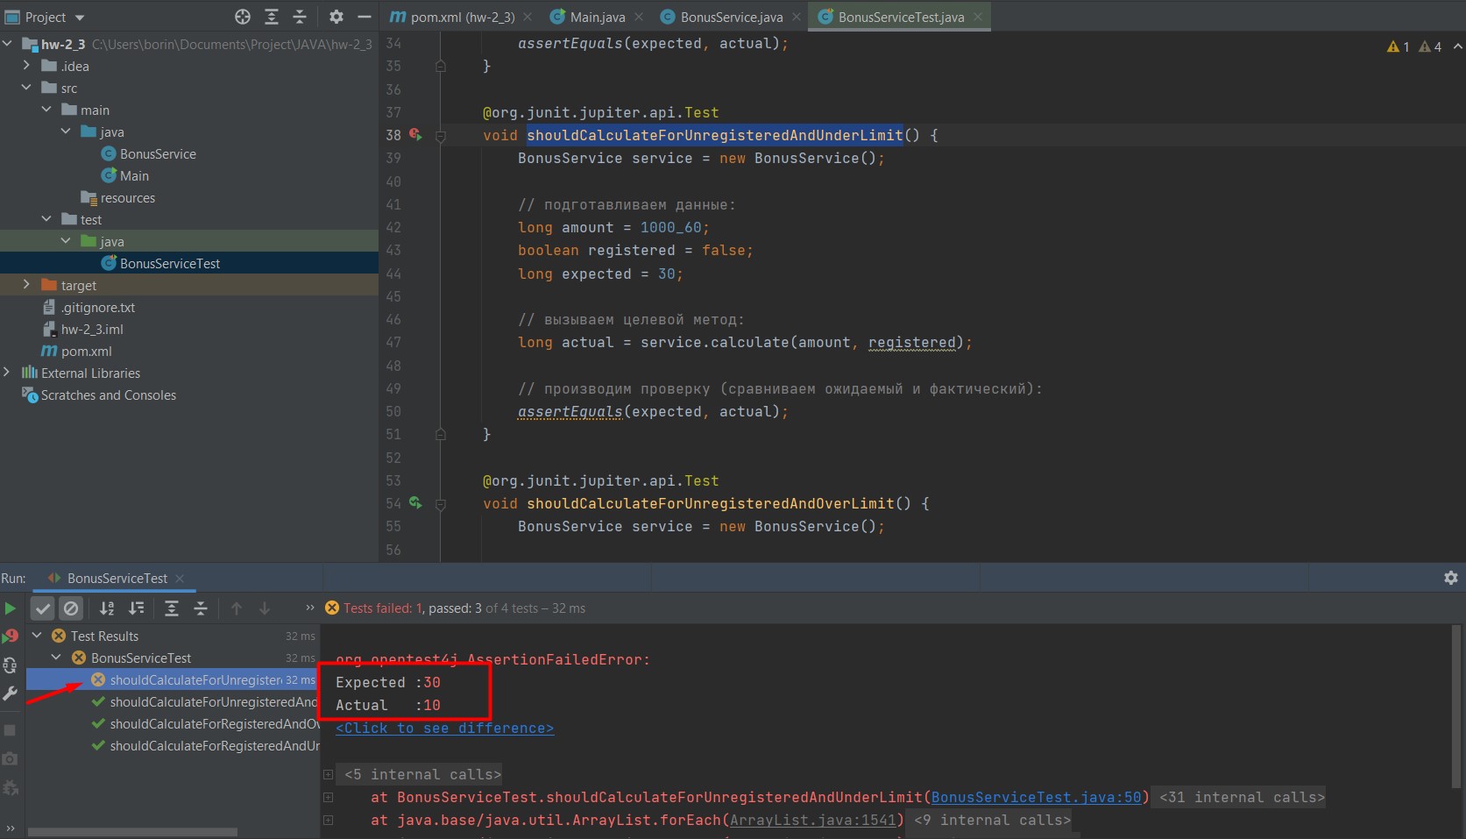This screenshot has width=1466, height=839.
Task: Open BonusServiceTest.java:50 stack trace link
Action: pyautogui.click(x=1037, y=797)
